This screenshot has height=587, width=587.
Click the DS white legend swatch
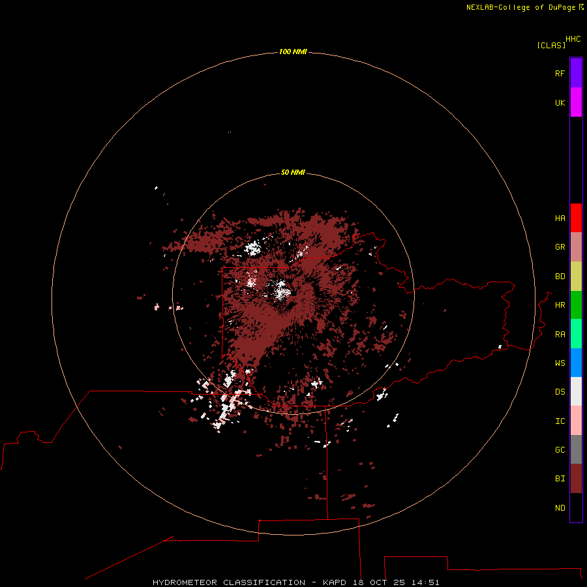click(x=576, y=391)
